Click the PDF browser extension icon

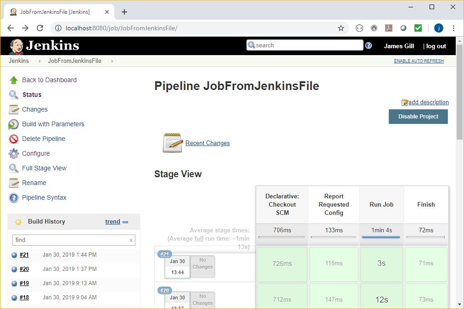pyautogui.click(x=389, y=28)
